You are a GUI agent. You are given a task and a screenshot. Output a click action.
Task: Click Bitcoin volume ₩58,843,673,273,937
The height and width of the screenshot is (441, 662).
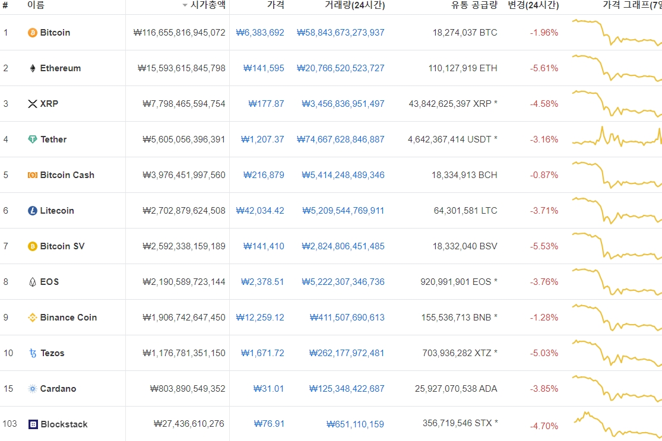pos(341,33)
